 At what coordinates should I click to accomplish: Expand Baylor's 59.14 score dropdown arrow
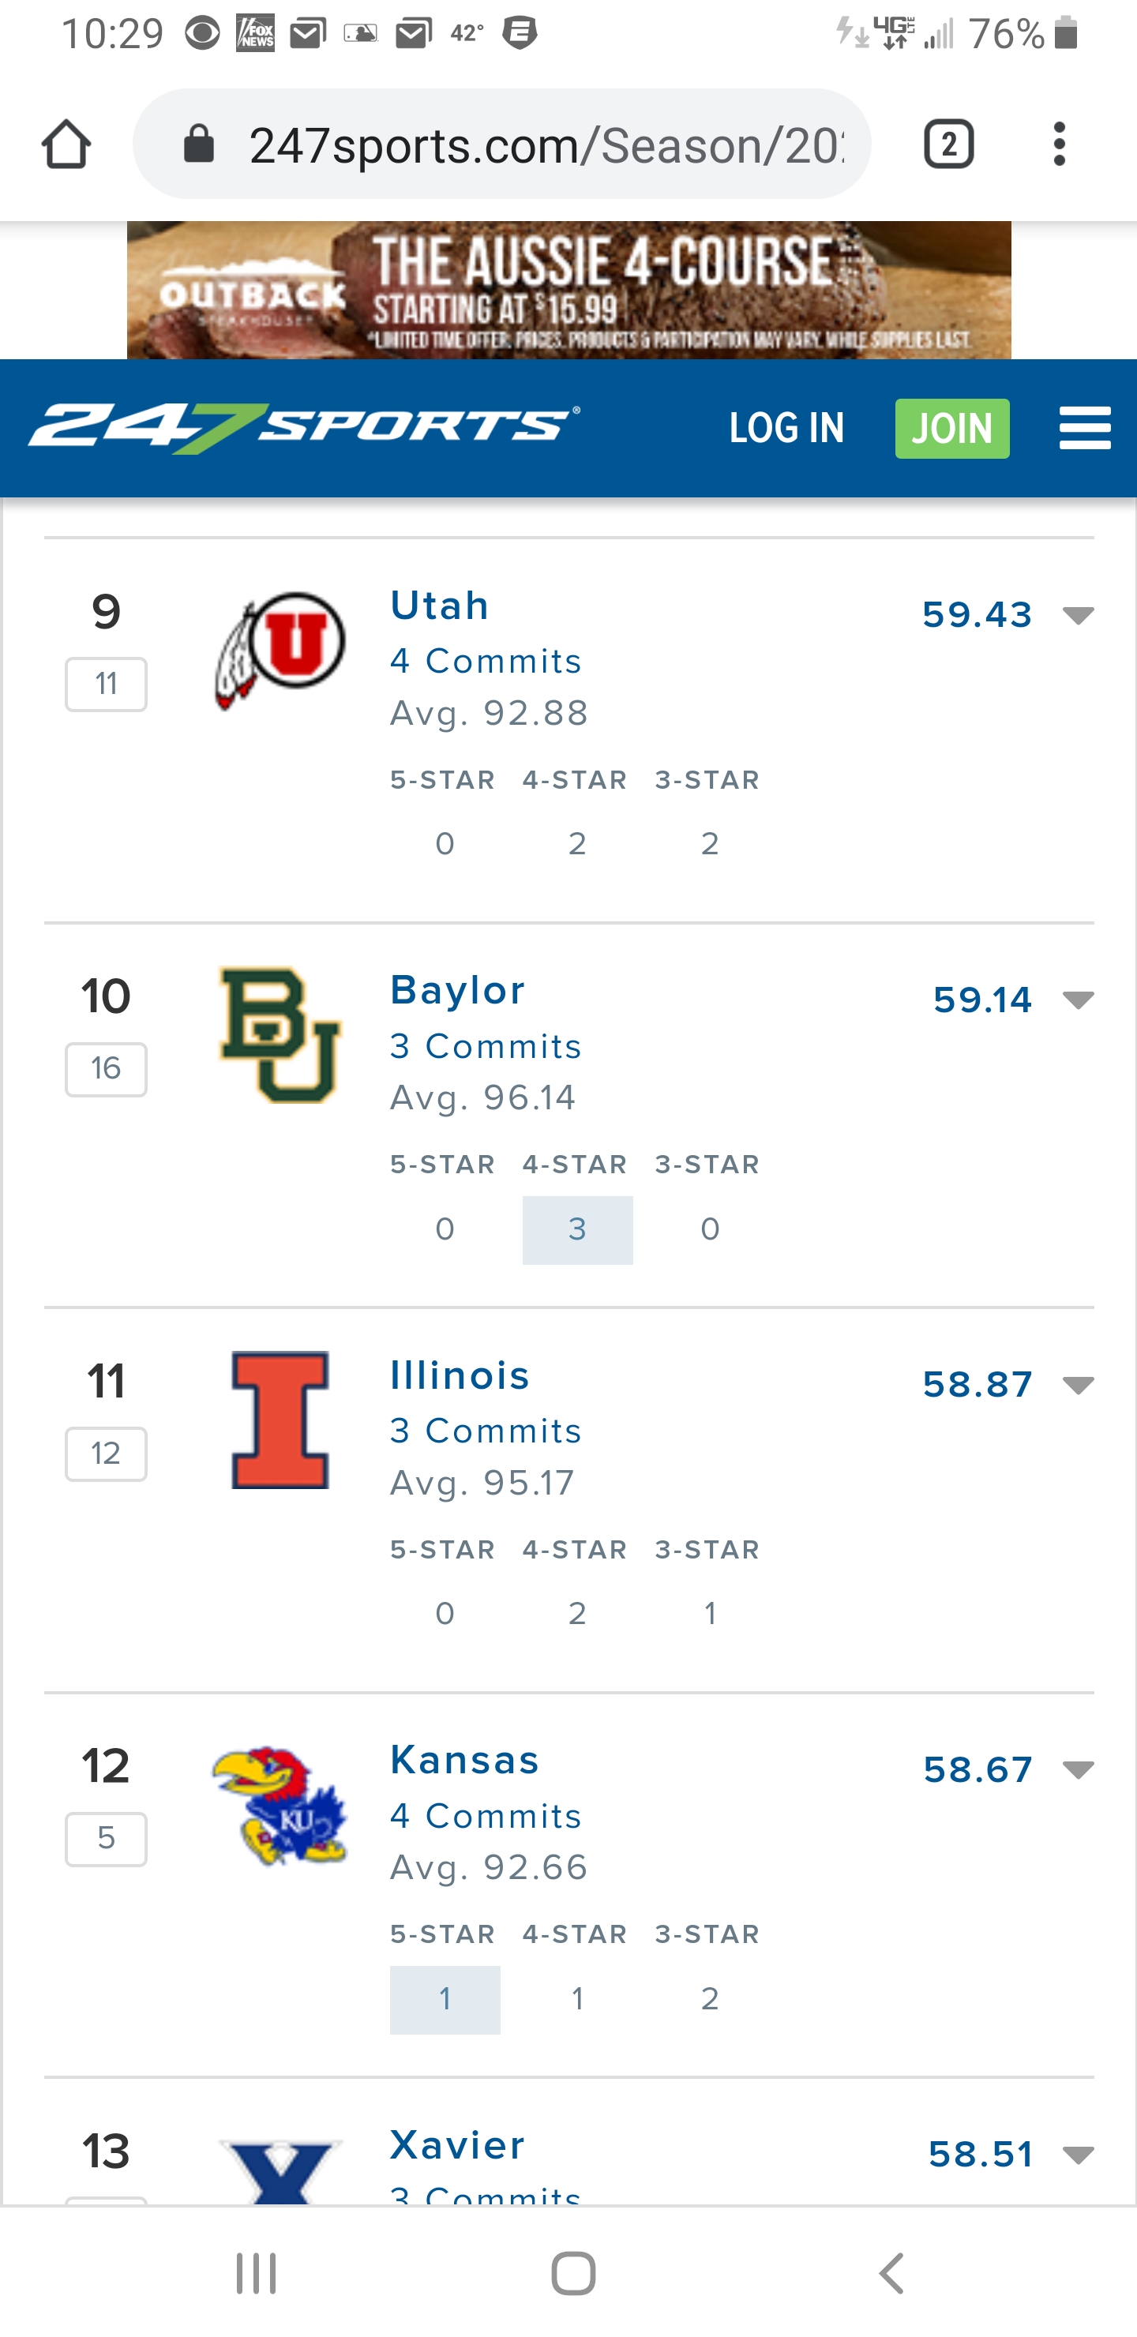click(x=1078, y=1000)
